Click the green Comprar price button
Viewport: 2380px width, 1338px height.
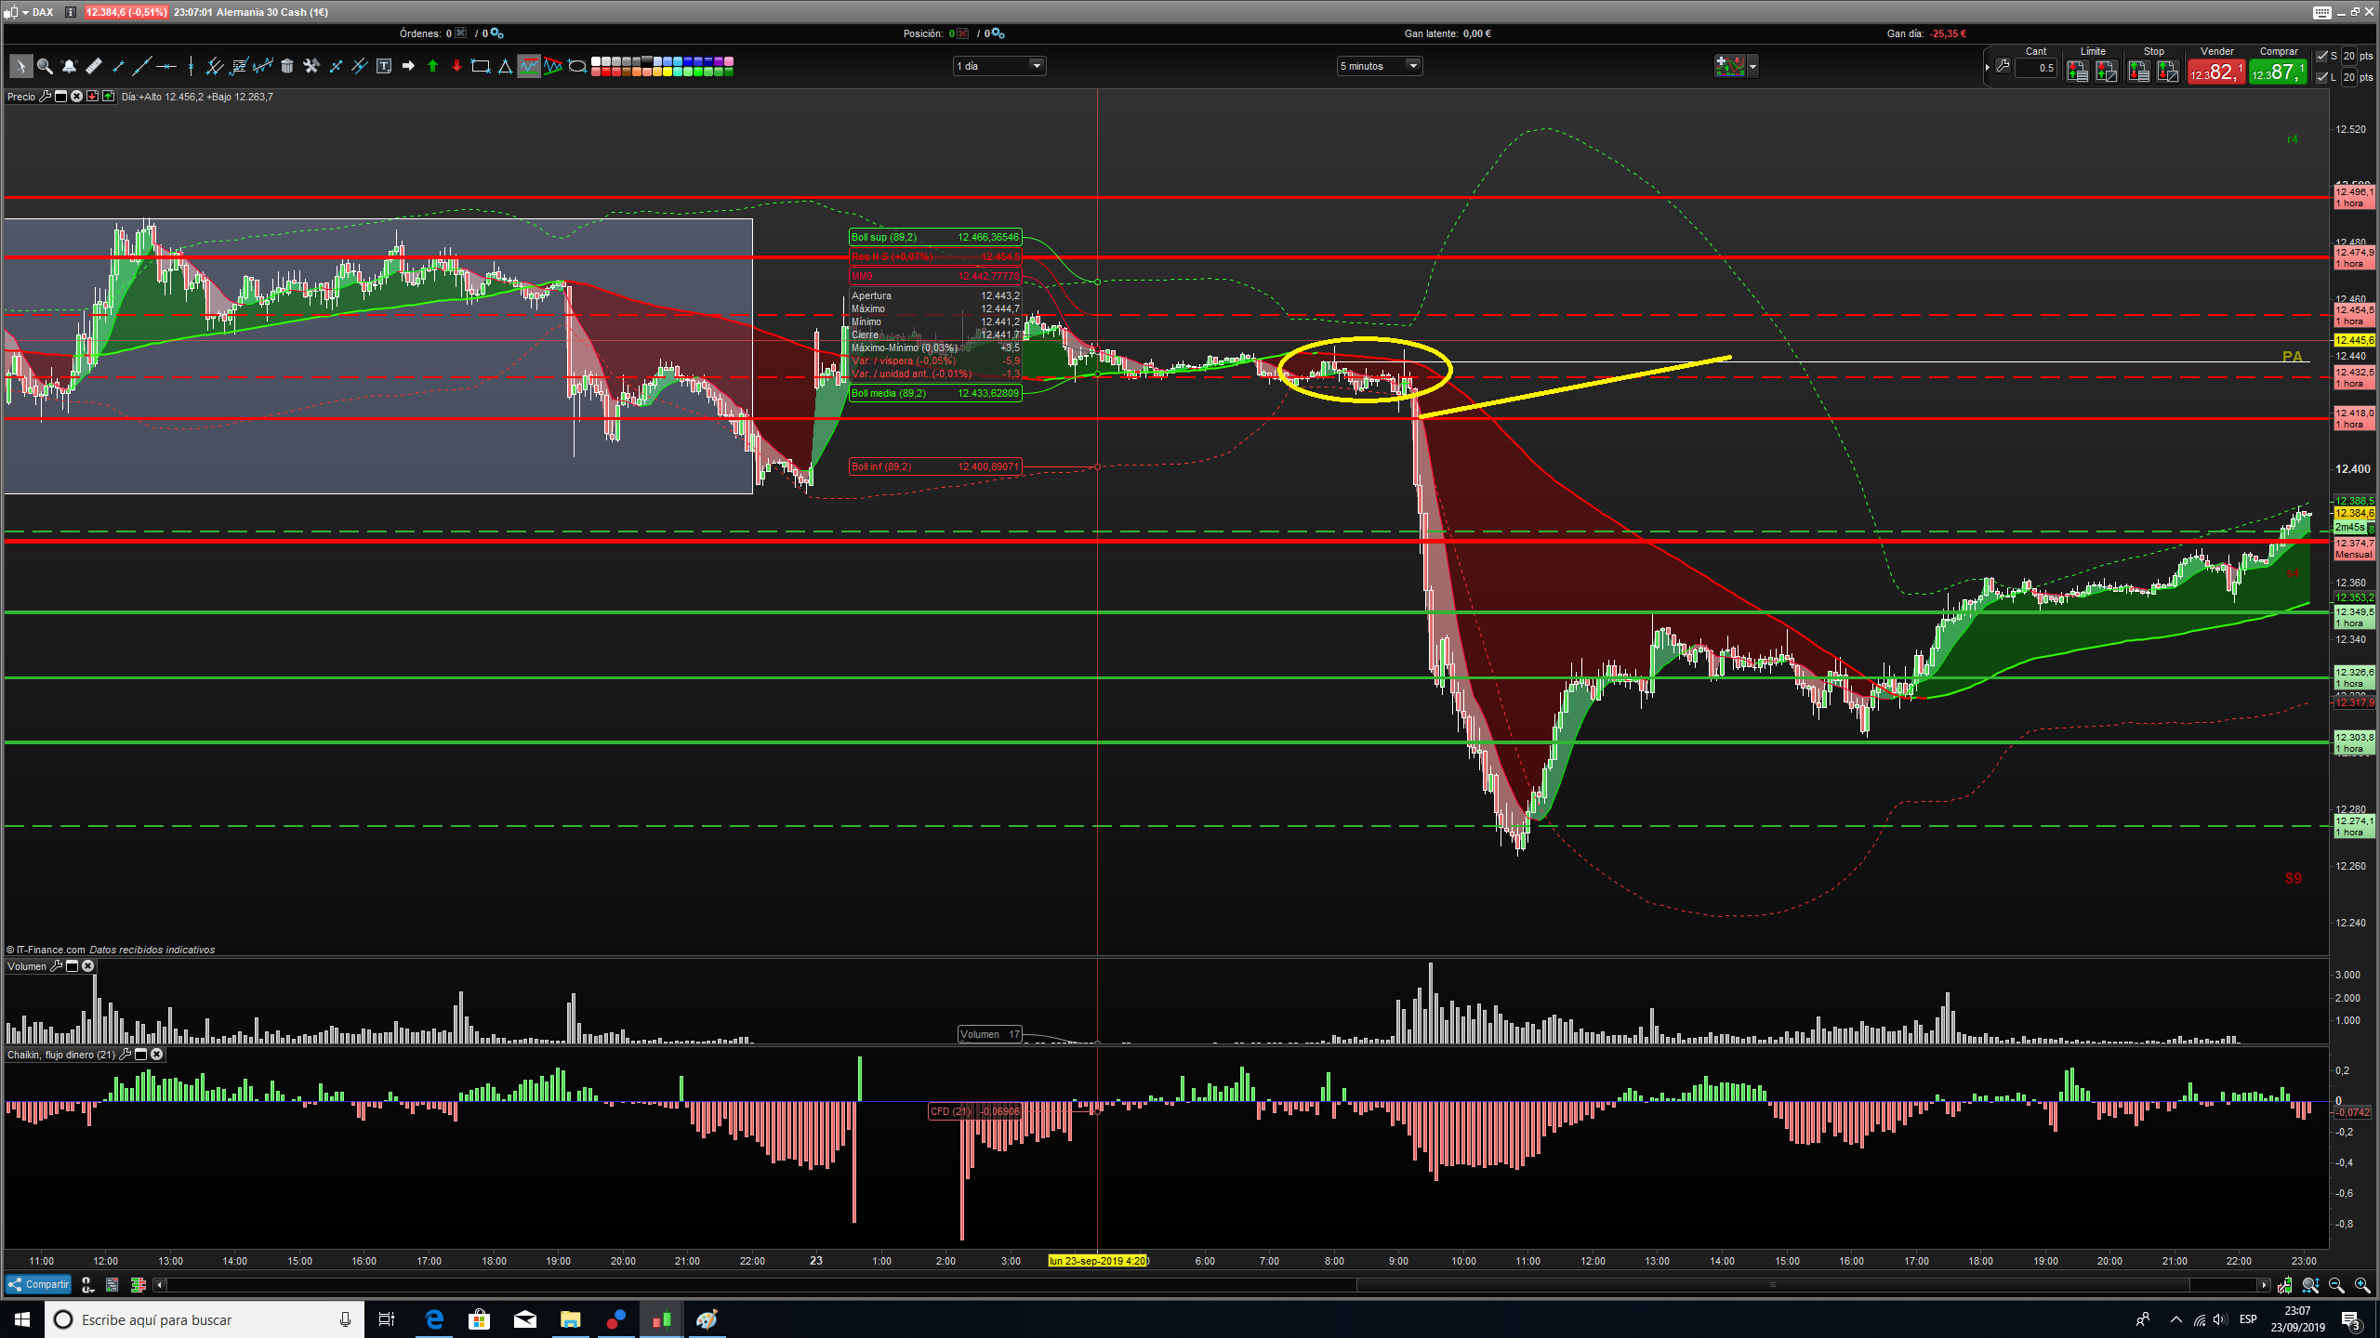(2277, 72)
